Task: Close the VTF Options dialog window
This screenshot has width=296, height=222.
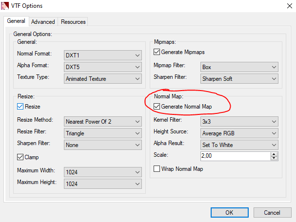Action: tap(284, 6)
